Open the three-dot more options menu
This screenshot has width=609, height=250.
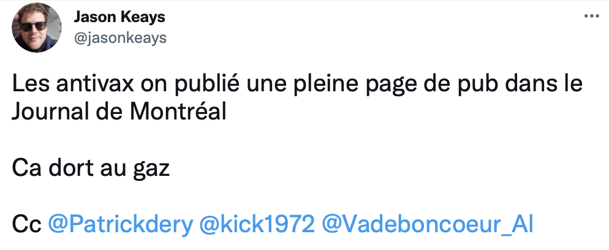tap(591, 17)
